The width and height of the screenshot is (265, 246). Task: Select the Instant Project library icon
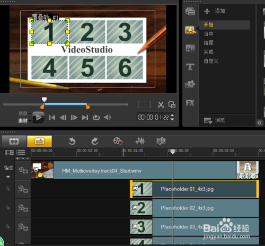click(190, 30)
